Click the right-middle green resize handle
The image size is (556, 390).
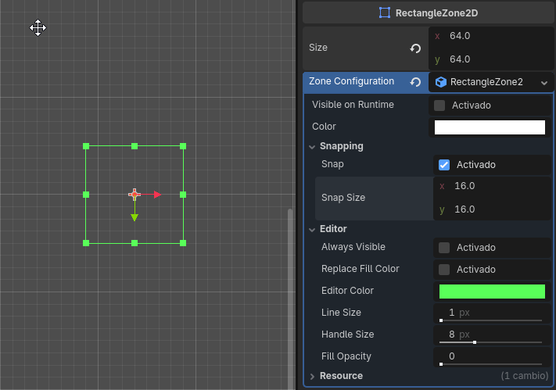(x=183, y=195)
